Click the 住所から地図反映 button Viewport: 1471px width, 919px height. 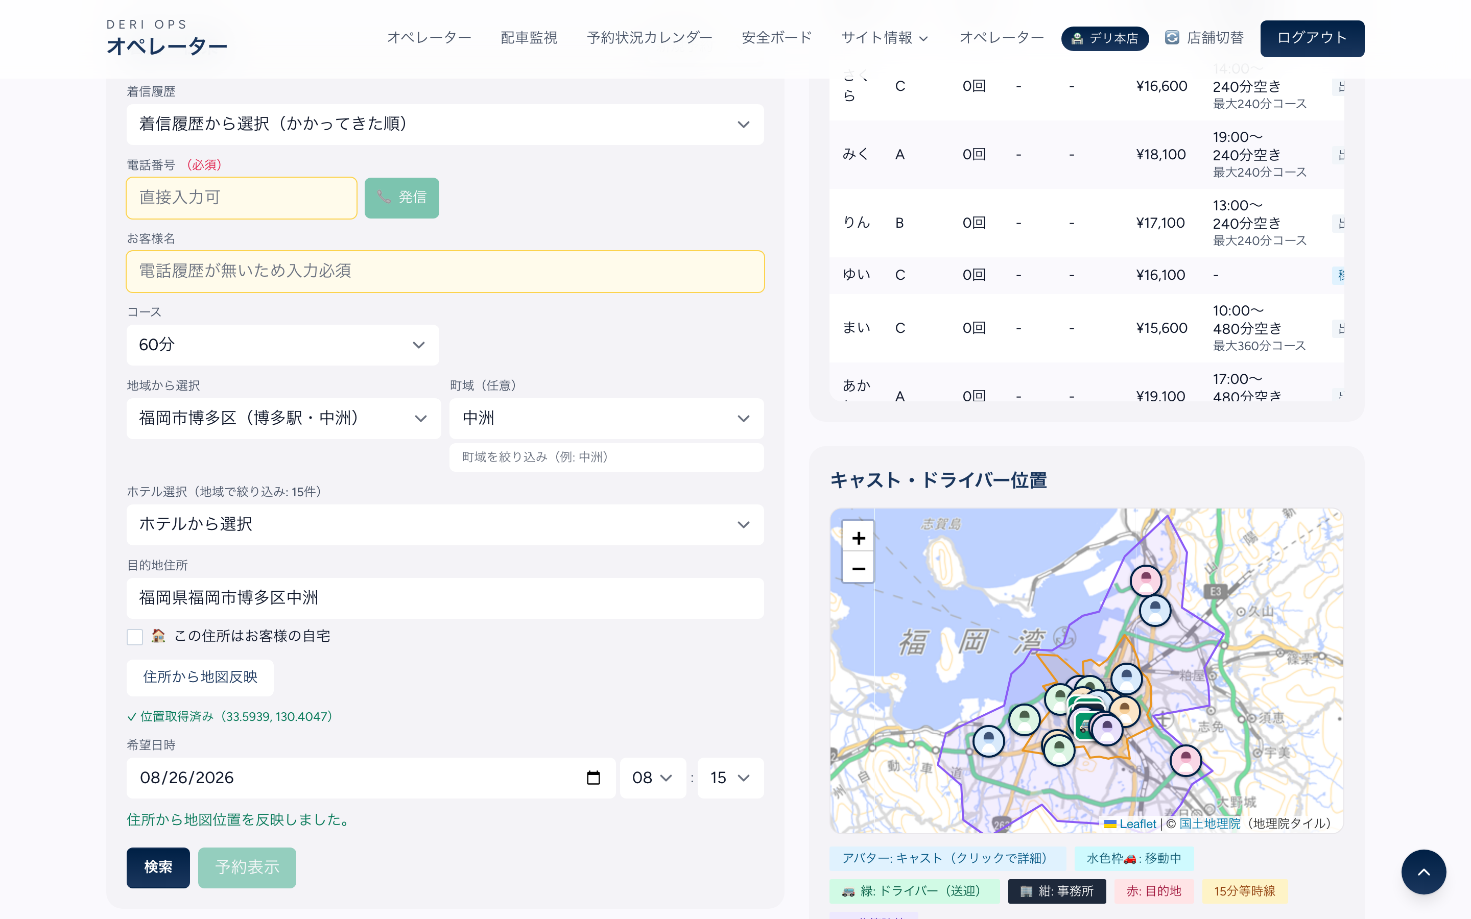click(x=200, y=677)
